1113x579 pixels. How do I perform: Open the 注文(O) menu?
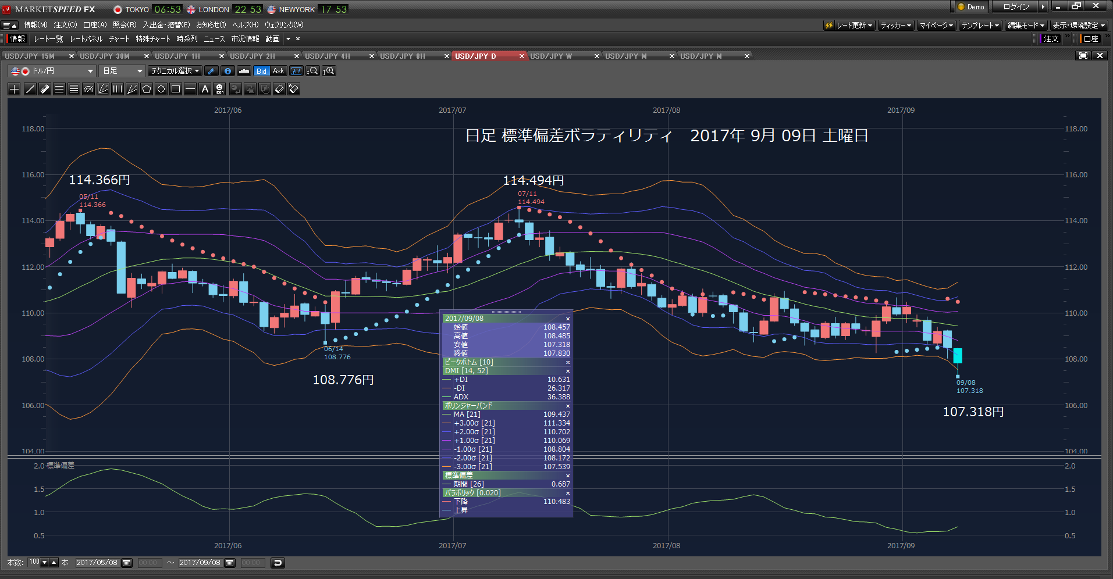click(x=65, y=25)
